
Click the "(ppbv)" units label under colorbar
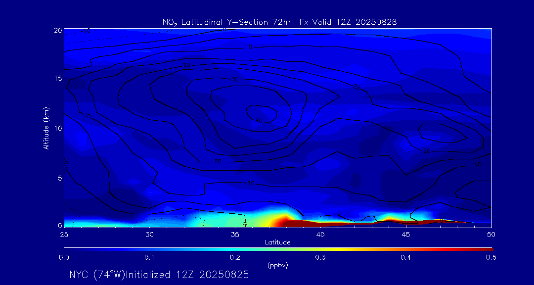[x=277, y=265]
